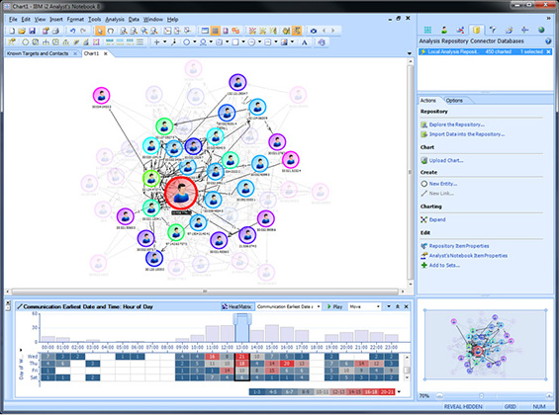Toggle REVEAL HIDDEN in status bar

point(463,406)
